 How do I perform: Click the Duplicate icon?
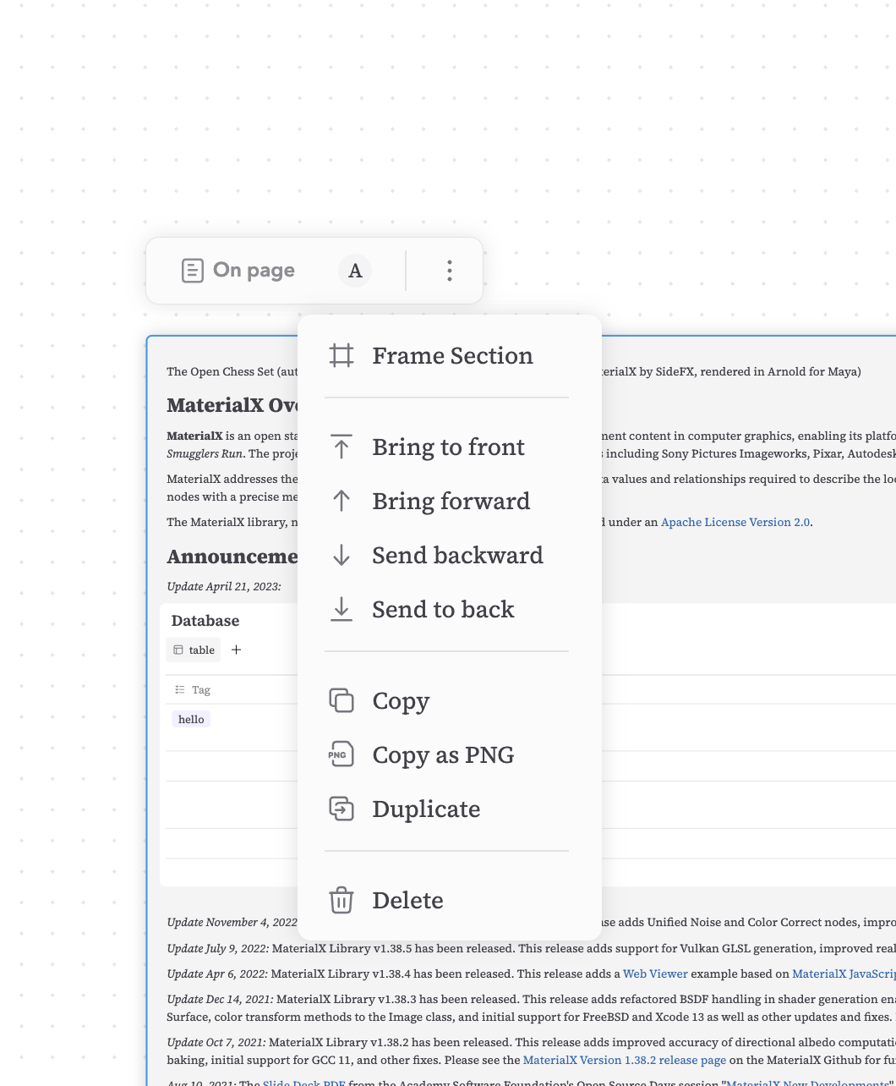pyautogui.click(x=341, y=809)
